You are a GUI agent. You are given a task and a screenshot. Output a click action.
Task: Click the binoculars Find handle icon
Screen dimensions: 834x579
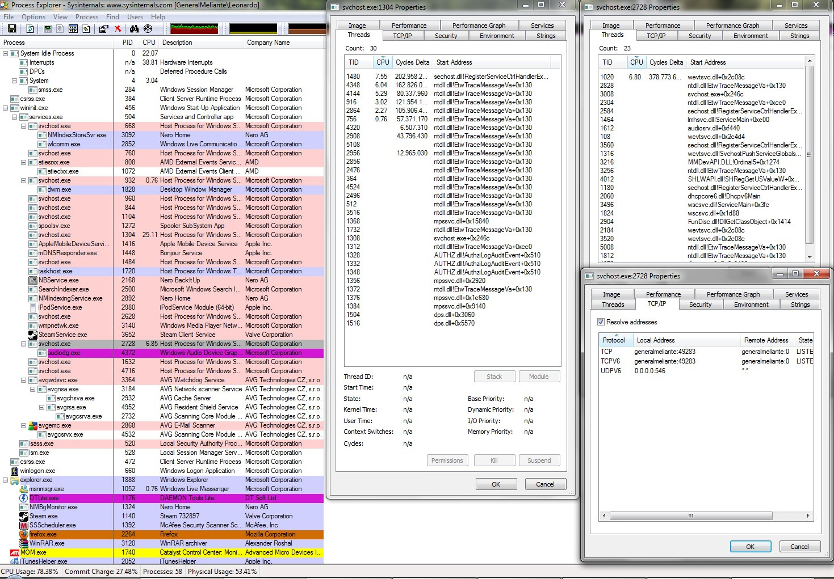tap(134, 28)
